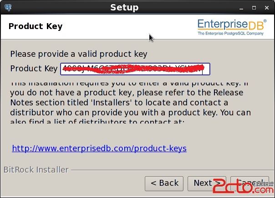Click the paragraph mentioning Release Notes
Viewport: 275px width, 198px height.
point(130,103)
